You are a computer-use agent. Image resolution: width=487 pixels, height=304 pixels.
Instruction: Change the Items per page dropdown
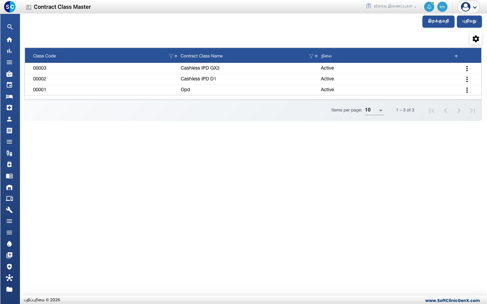point(374,110)
